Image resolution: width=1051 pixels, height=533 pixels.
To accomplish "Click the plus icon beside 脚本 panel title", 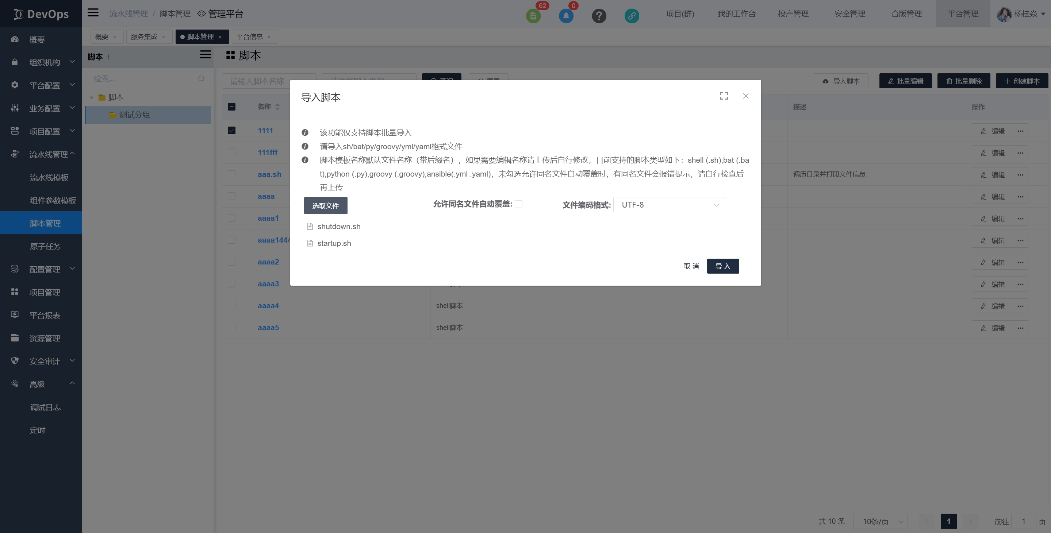I will (109, 57).
